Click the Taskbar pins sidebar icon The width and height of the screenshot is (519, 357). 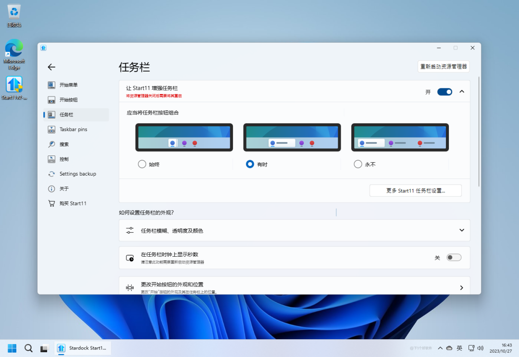coord(51,130)
